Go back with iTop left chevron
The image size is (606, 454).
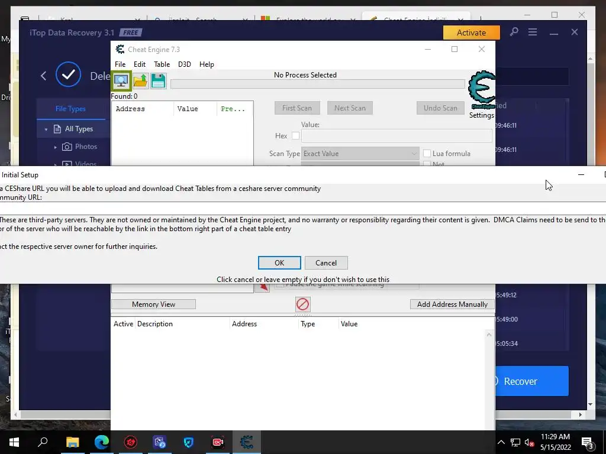[43, 75]
